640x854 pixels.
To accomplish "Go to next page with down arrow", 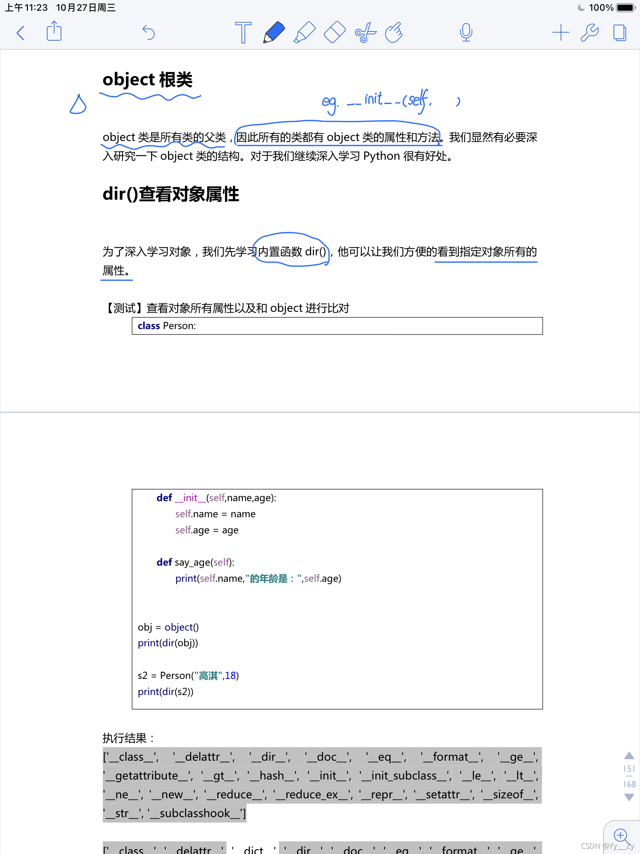I will click(x=629, y=797).
